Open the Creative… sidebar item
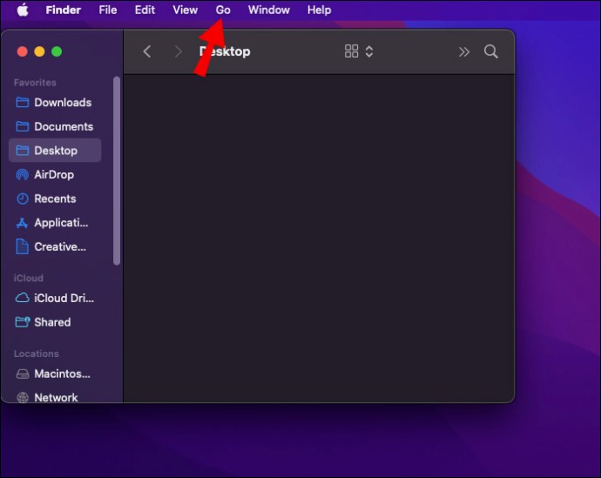The height and width of the screenshot is (478, 601). click(55, 246)
